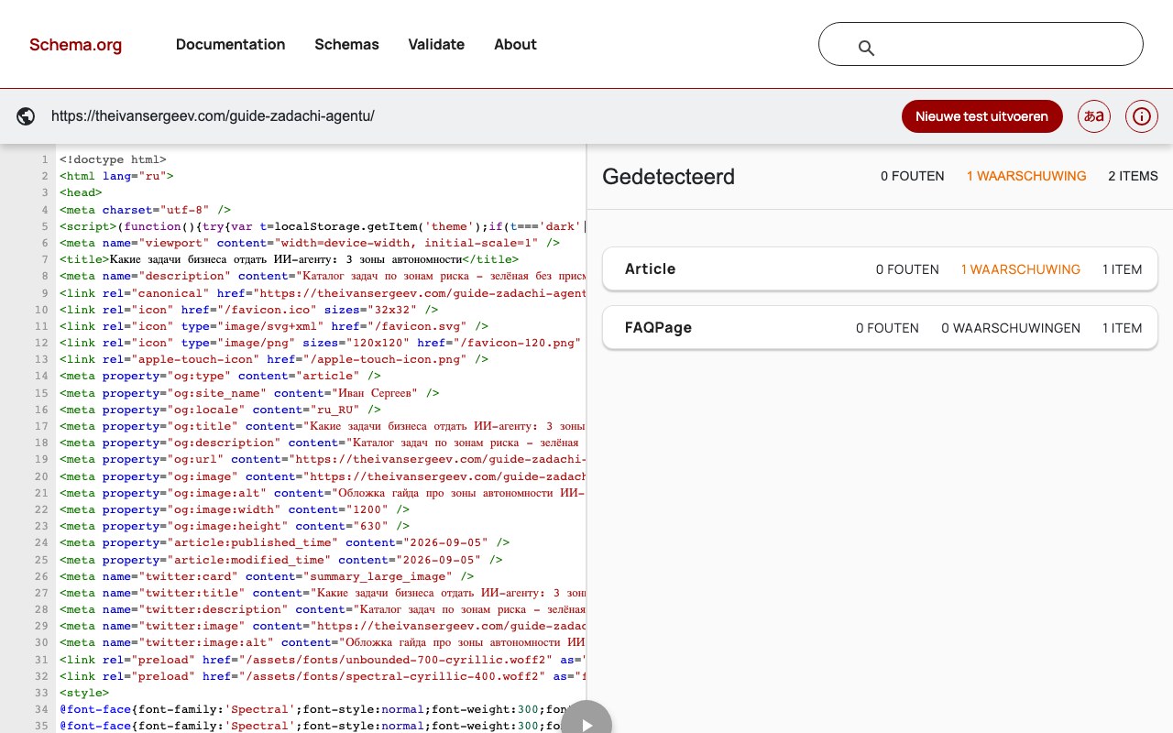1173x733 pixels.
Task: Click the favicon.svg link line
Action: point(274,326)
